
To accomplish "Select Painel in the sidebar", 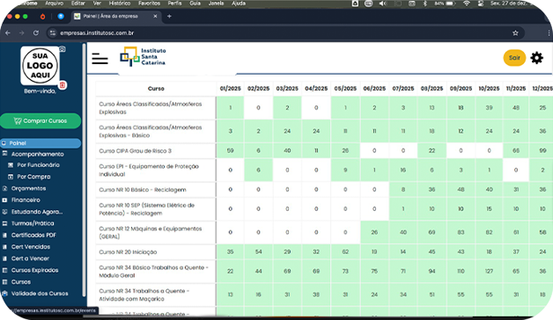I will coord(41,143).
